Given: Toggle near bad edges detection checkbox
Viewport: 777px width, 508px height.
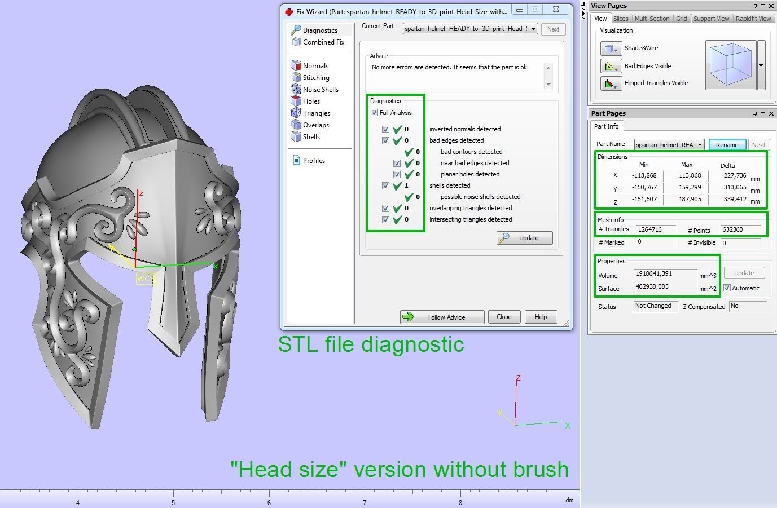Looking at the screenshot, I should point(397,163).
